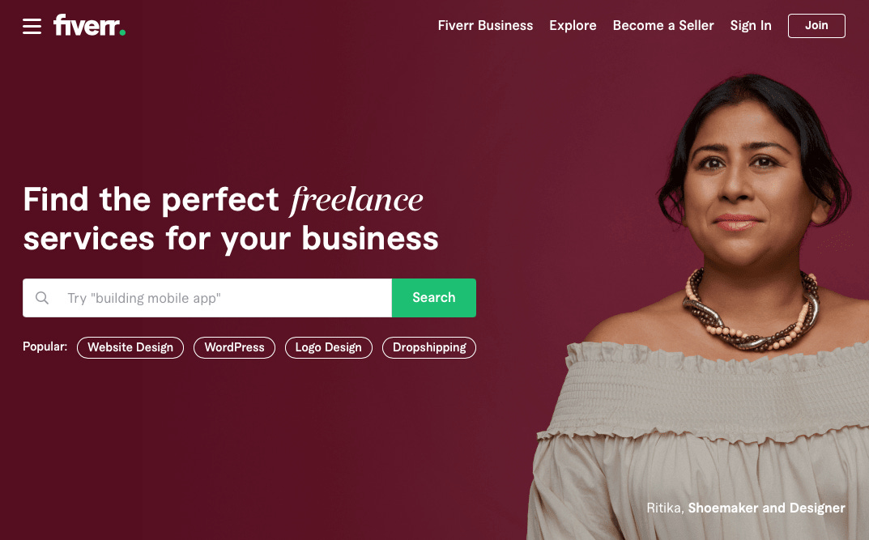Image resolution: width=869 pixels, height=540 pixels.
Task: Choose the Logo Design popular tag
Action: coord(329,347)
